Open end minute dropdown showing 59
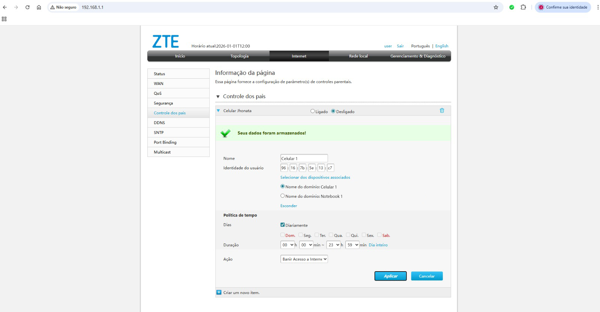 352,245
